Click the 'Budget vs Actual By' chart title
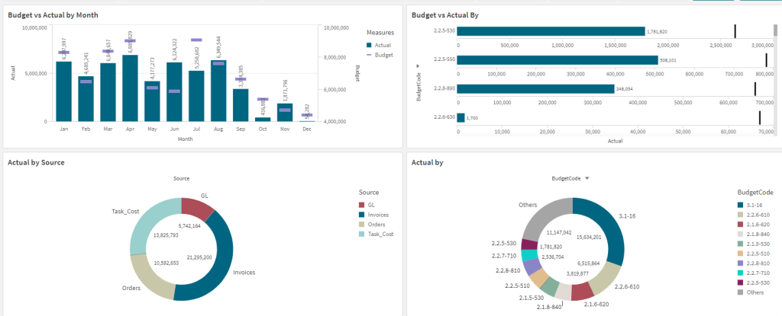This screenshot has width=782, height=316. click(445, 15)
